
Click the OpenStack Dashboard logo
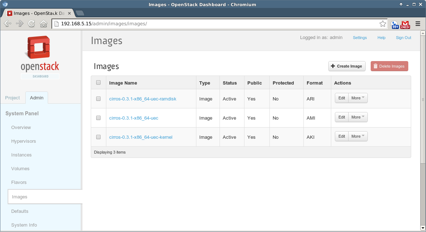tap(40, 57)
